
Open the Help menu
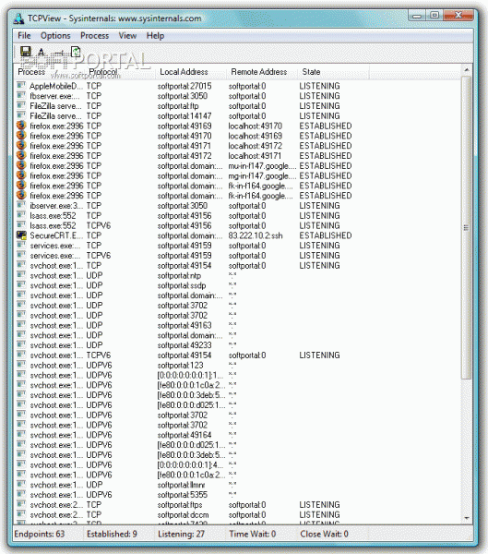(155, 36)
